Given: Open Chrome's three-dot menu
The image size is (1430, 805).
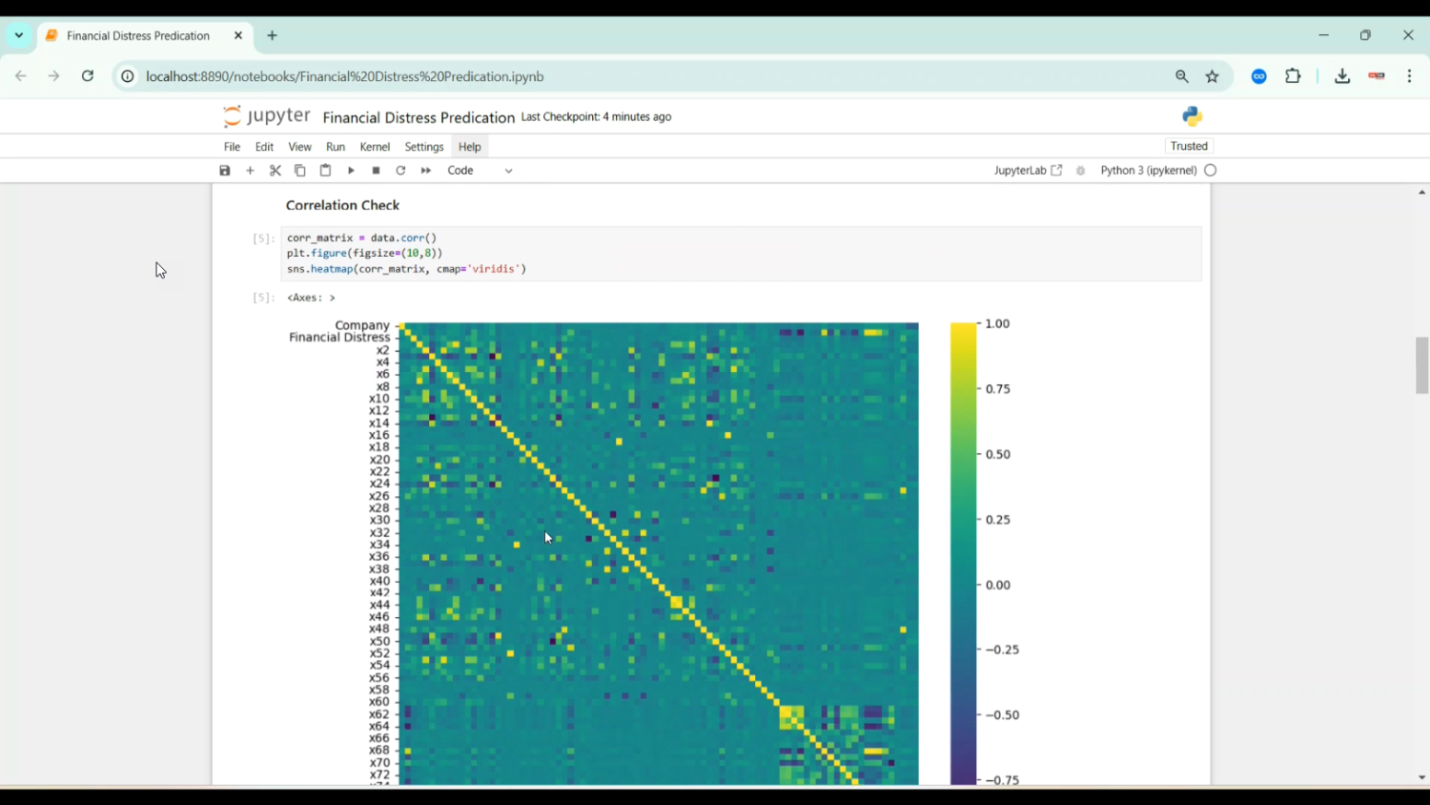Looking at the screenshot, I should point(1409,76).
